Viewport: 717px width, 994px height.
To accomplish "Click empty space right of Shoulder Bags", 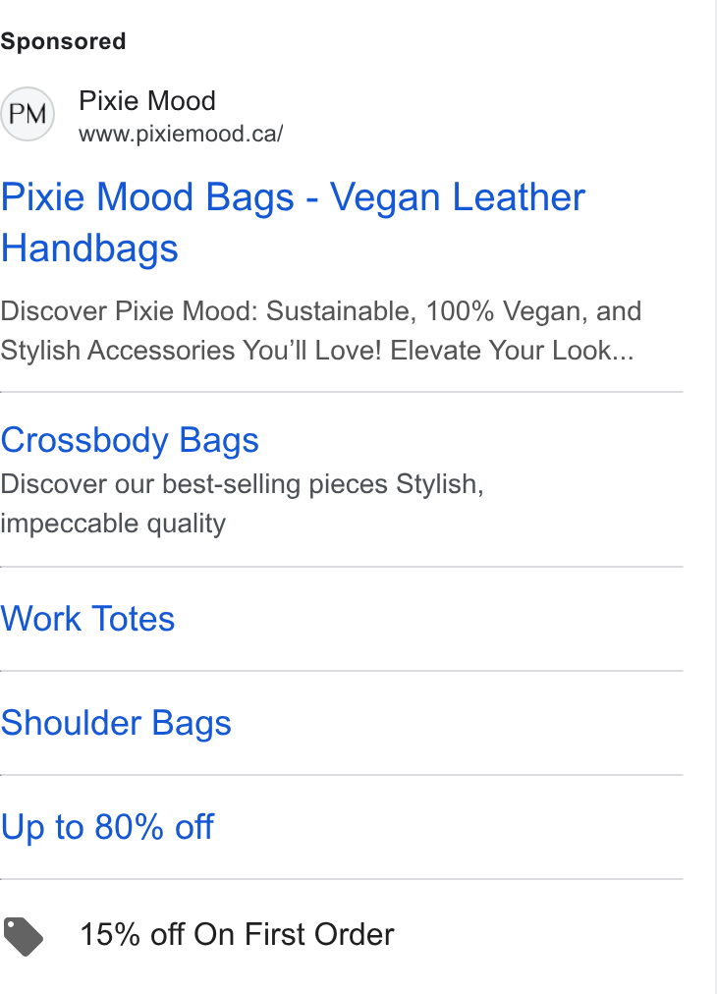I will pos(458,723).
